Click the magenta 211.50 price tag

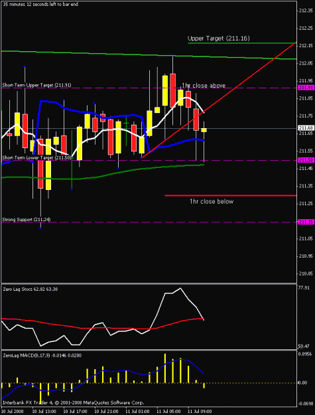tap(306, 160)
